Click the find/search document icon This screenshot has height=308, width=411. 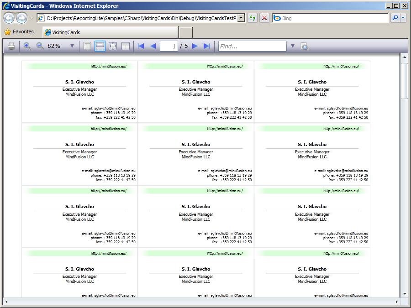click(305, 46)
